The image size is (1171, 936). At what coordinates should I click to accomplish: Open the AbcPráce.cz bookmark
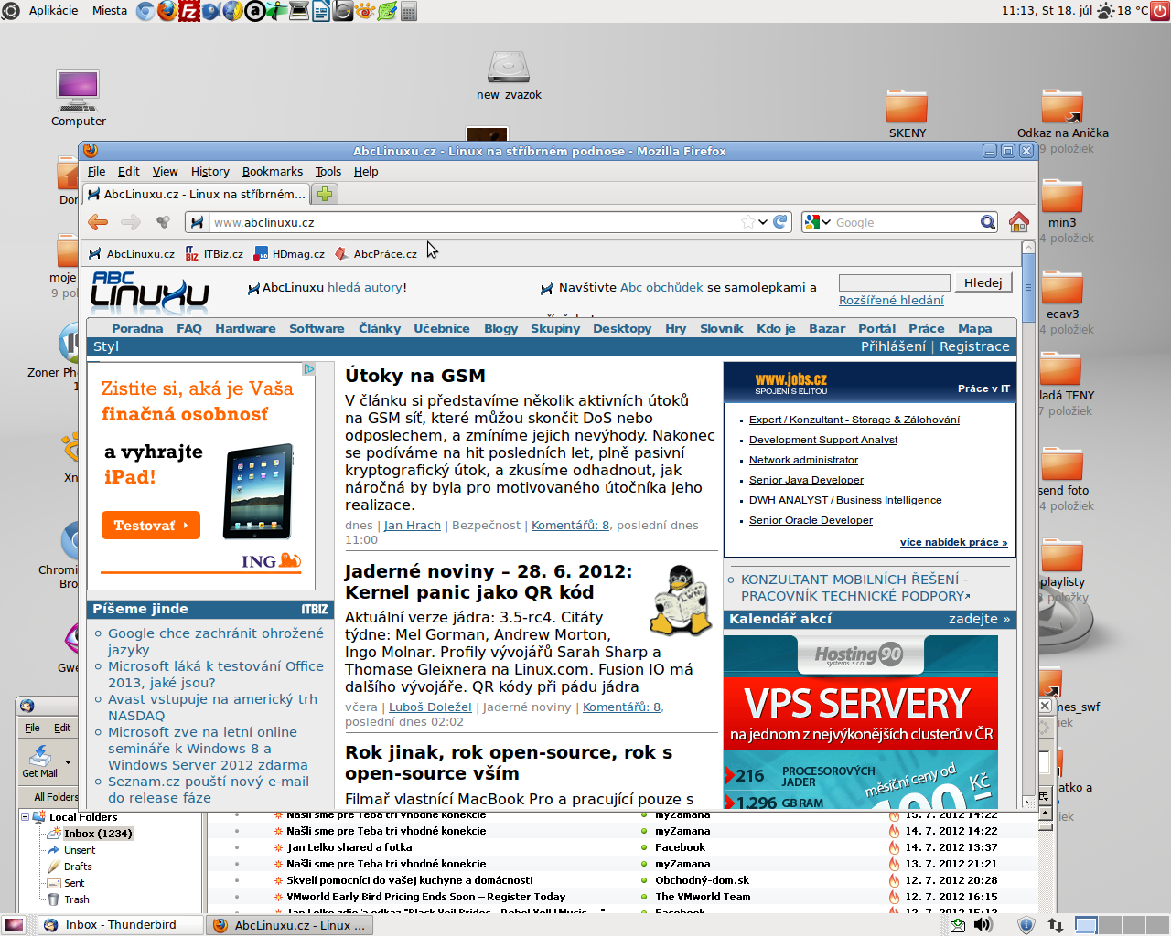[376, 254]
